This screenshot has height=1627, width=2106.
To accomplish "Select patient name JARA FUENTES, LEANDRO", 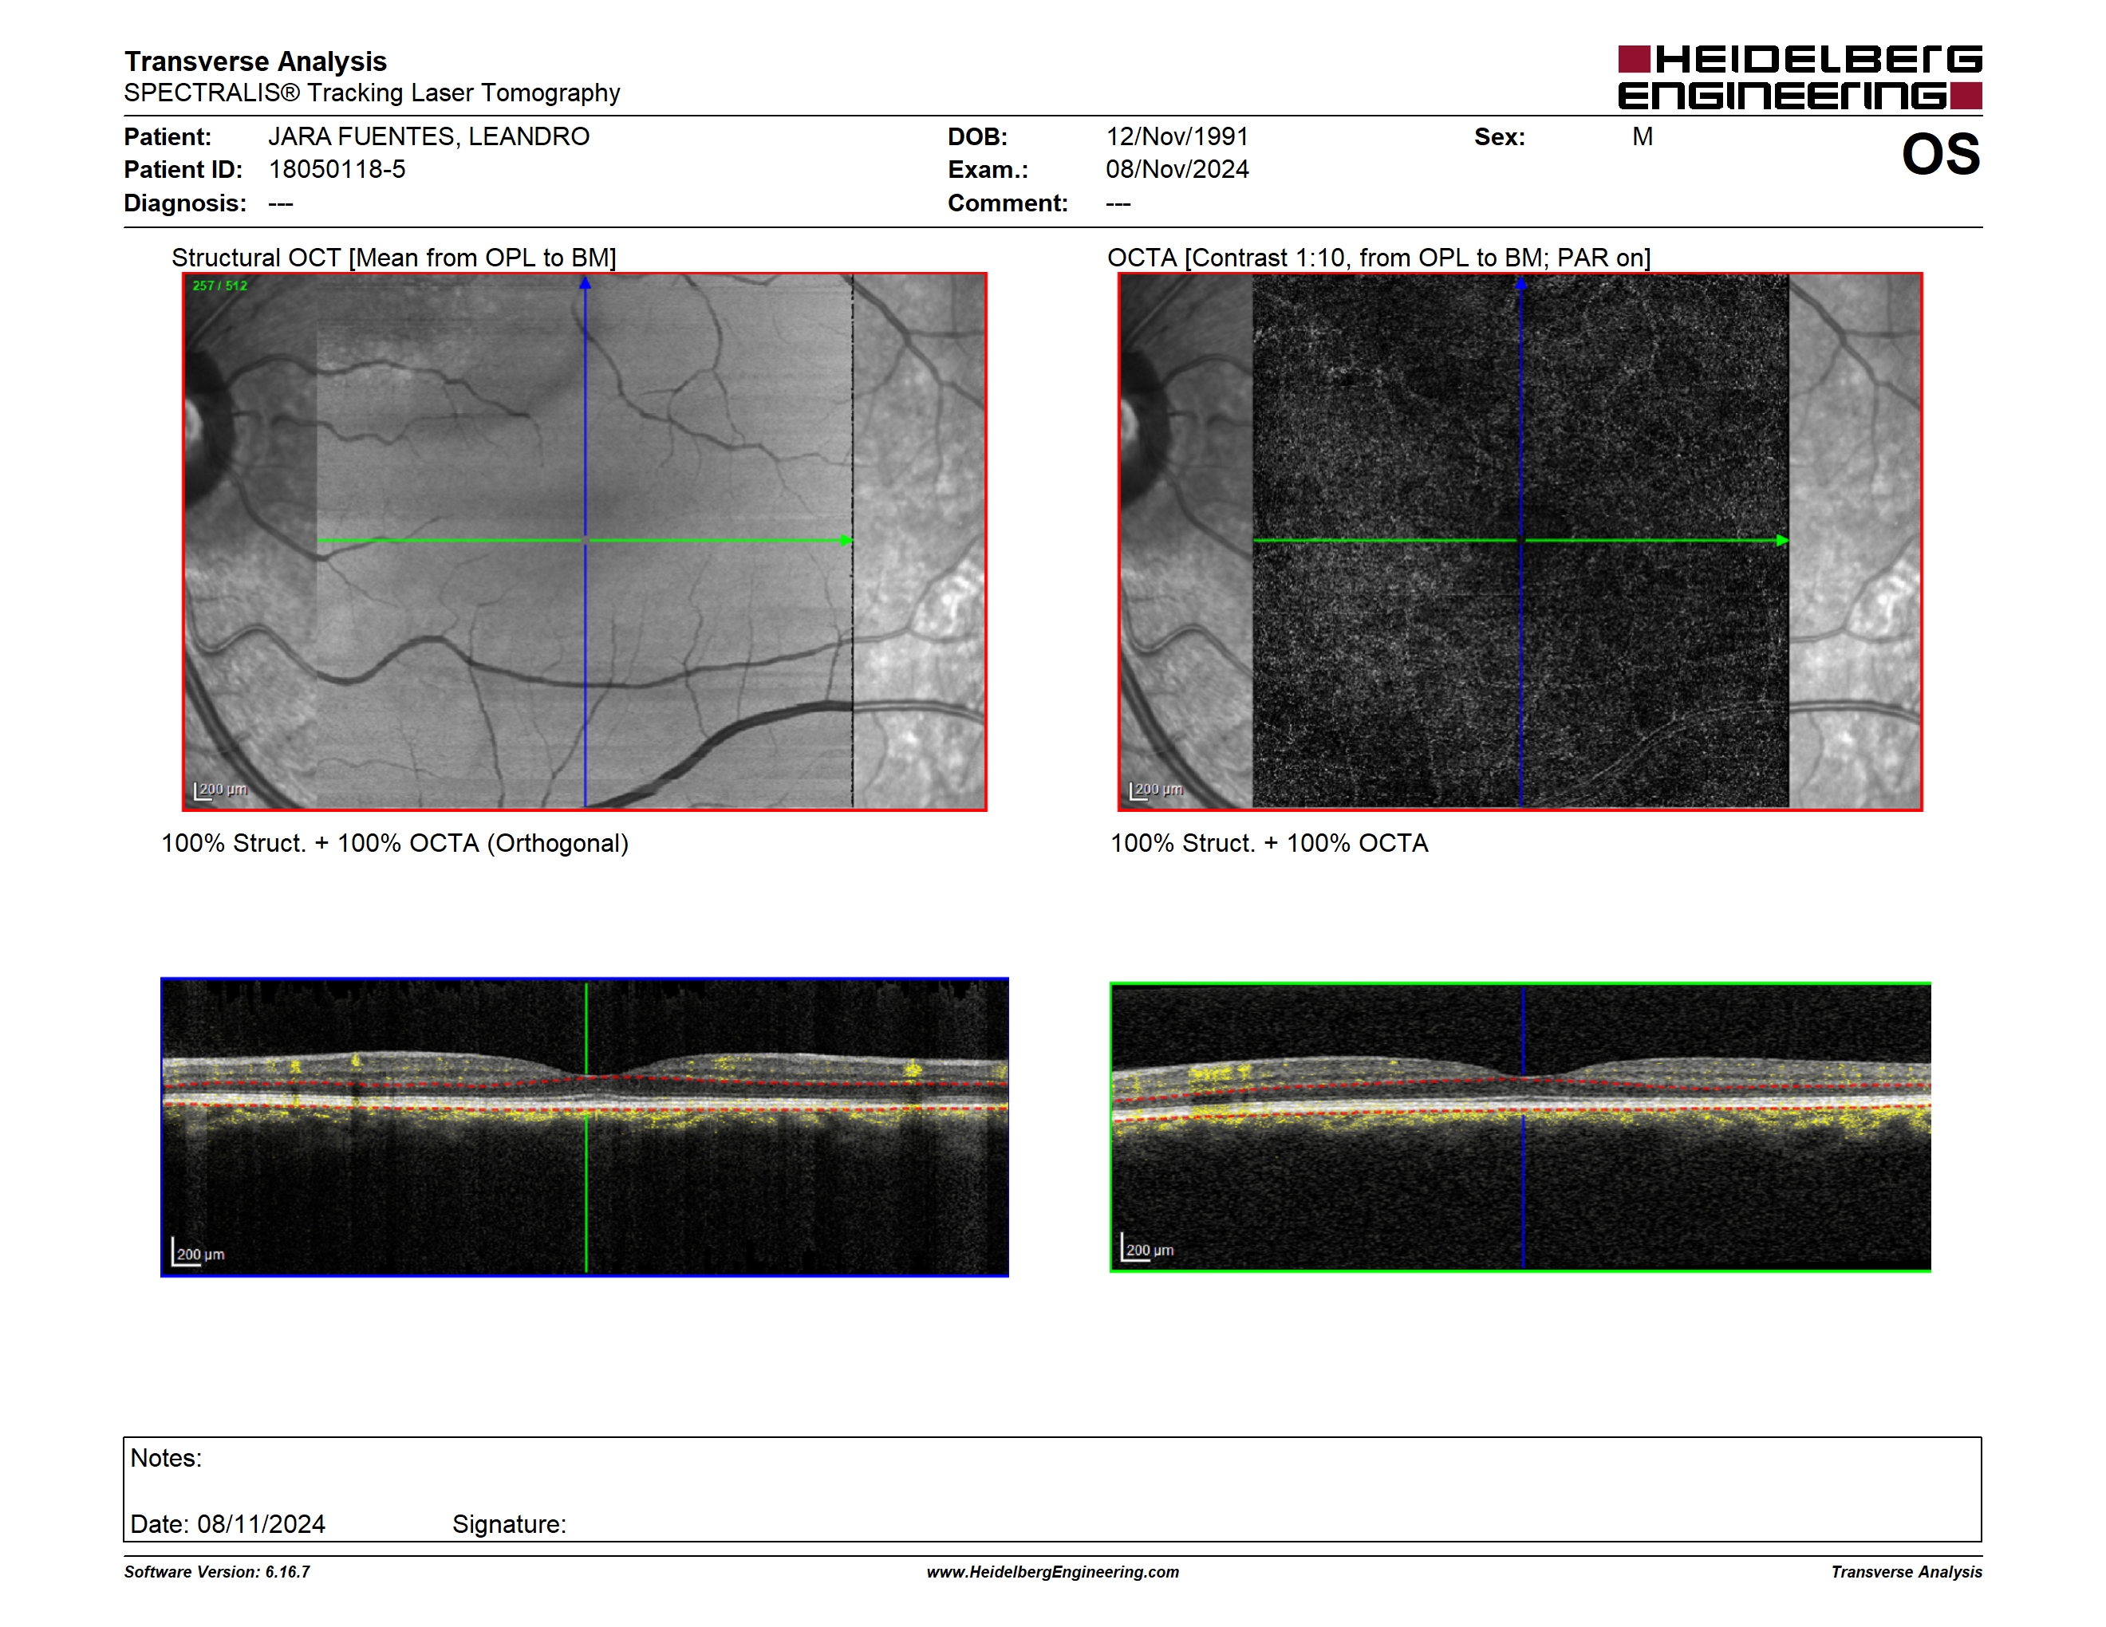I will click(429, 137).
